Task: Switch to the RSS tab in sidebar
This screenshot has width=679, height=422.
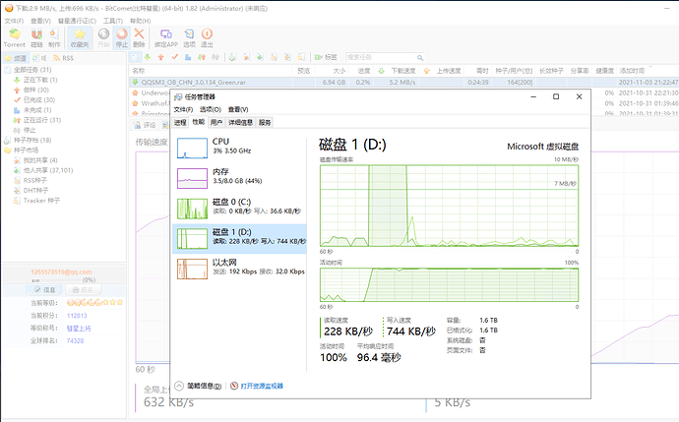Action: click(x=63, y=58)
